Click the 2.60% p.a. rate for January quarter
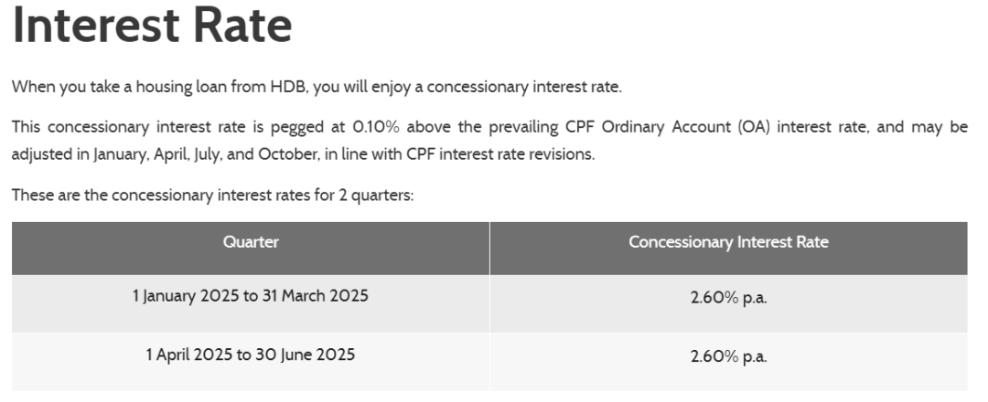 (728, 298)
